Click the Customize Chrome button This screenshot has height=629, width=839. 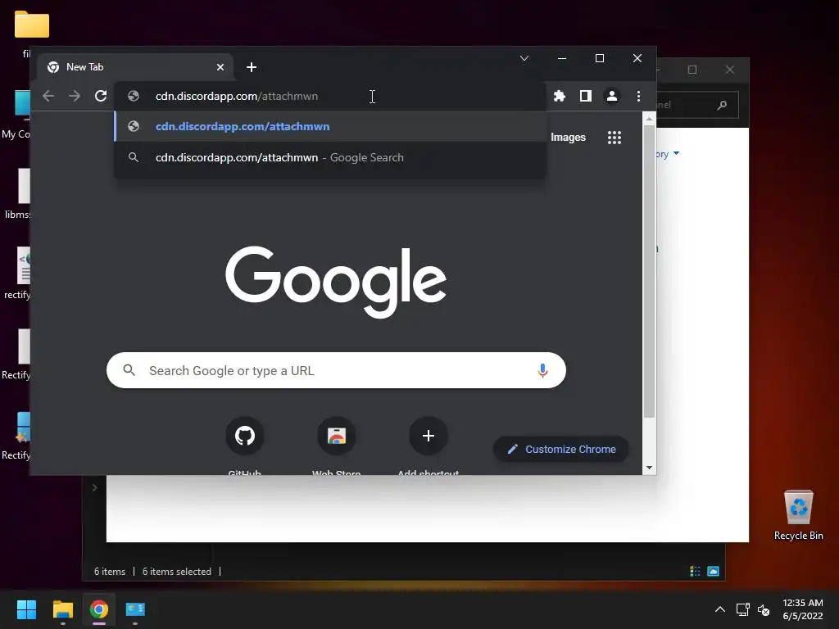[560, 450]
